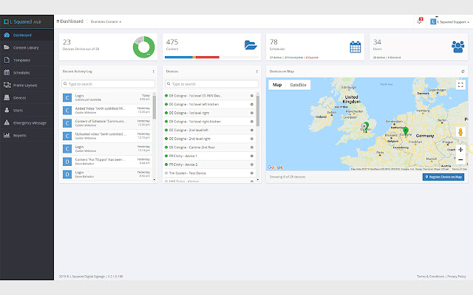This screenshot has height=295, width=473.
Task: Open the notifications bell icon
Action: click(420, 22)
